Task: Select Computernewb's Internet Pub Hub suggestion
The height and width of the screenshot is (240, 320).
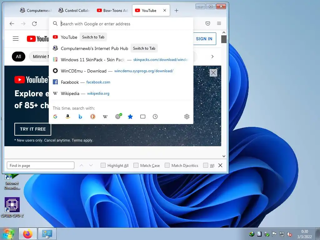Action: (121, 48)
